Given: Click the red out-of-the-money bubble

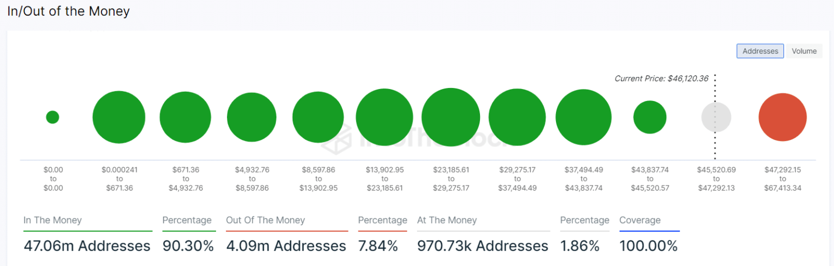Looking at the screenshot, I should click(x=782, y=117).
